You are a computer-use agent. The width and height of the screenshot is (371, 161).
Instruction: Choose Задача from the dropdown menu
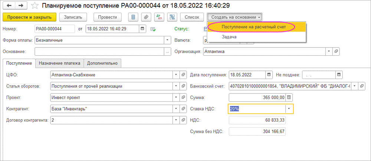coord(229,37)
